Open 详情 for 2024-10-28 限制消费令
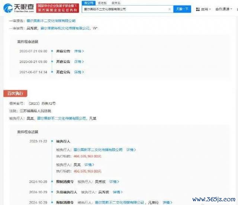The width and height of the screenshot is (238, 205). pyautogui.click(x=114, y=182)
